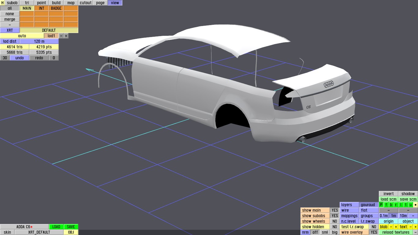The height and width of the screenshot is (235, 418).
Task: Decrease LOD with minus beside lod1
Action: [x=61, y=36]
